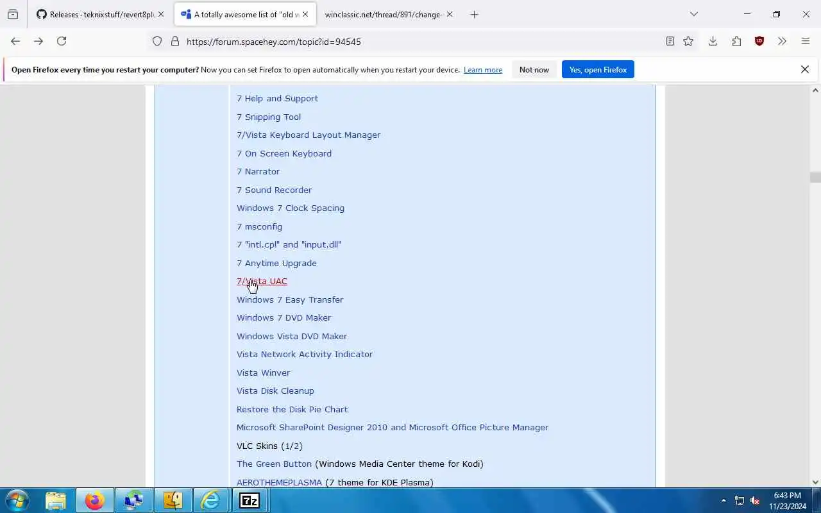Open the Firefox View tab icon
This screenshot has width=821, height=513.
12,14
